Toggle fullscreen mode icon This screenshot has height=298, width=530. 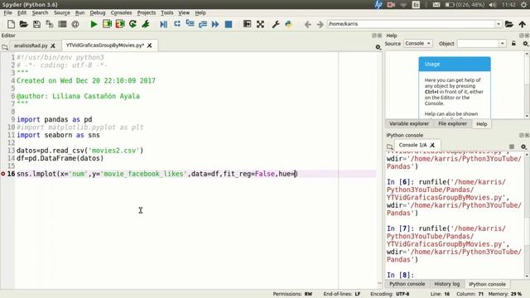[260, 24]
